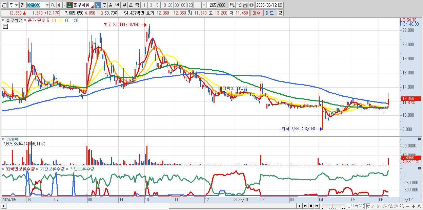Image resolution: width=423 pixels, height=210 pixels.
Task: Select the 년 yearly period button
Action: [117, 5]
